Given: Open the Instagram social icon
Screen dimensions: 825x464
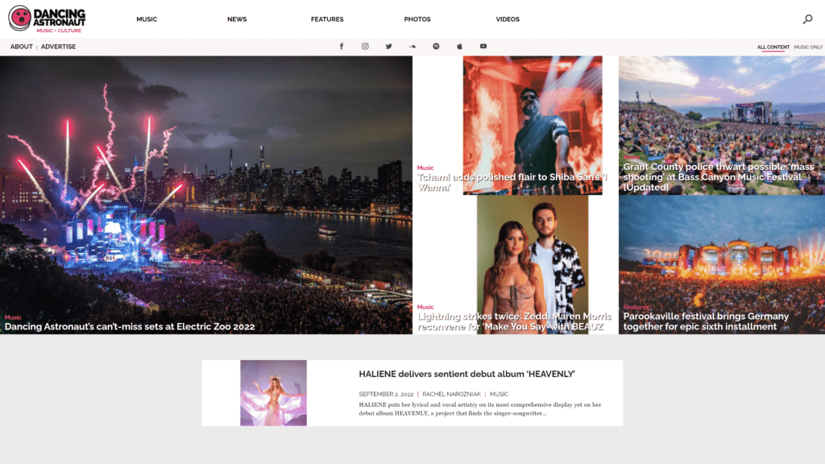Looking at the screenshot, I should coord(365,46).
